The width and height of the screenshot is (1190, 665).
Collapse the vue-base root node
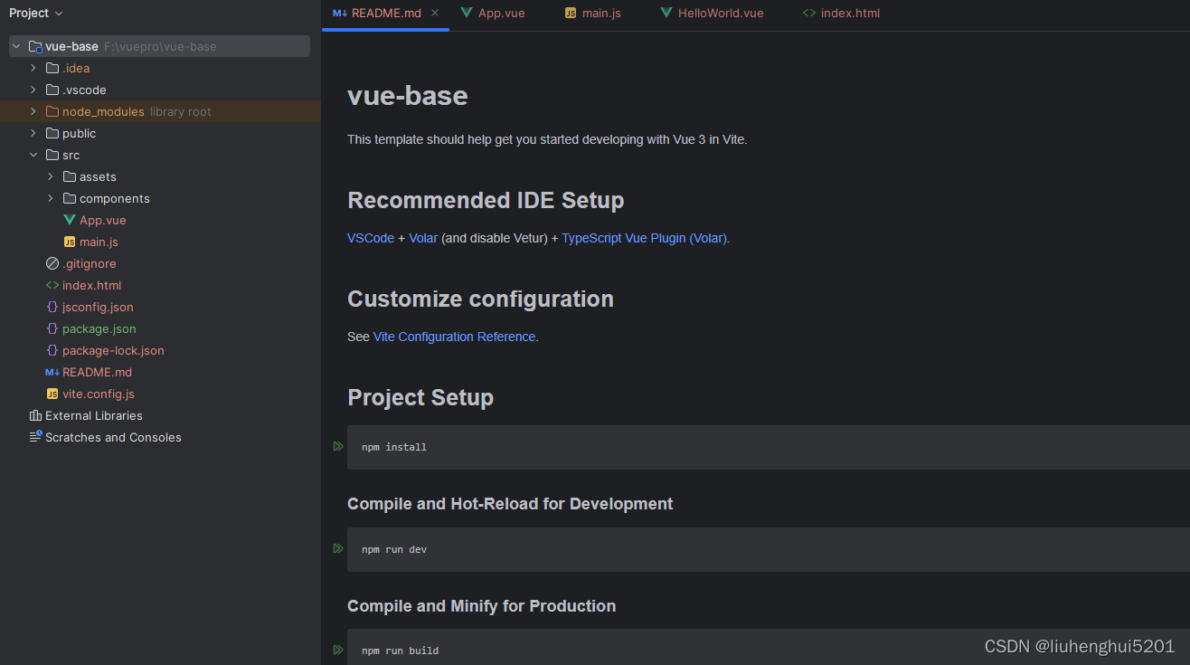[15, 46]
